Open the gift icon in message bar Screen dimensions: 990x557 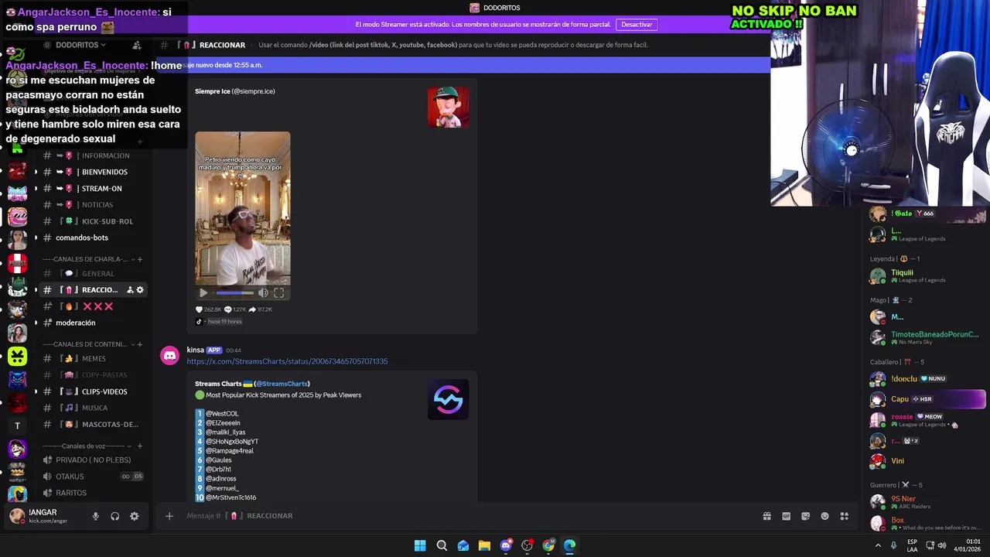click(767, 516)
